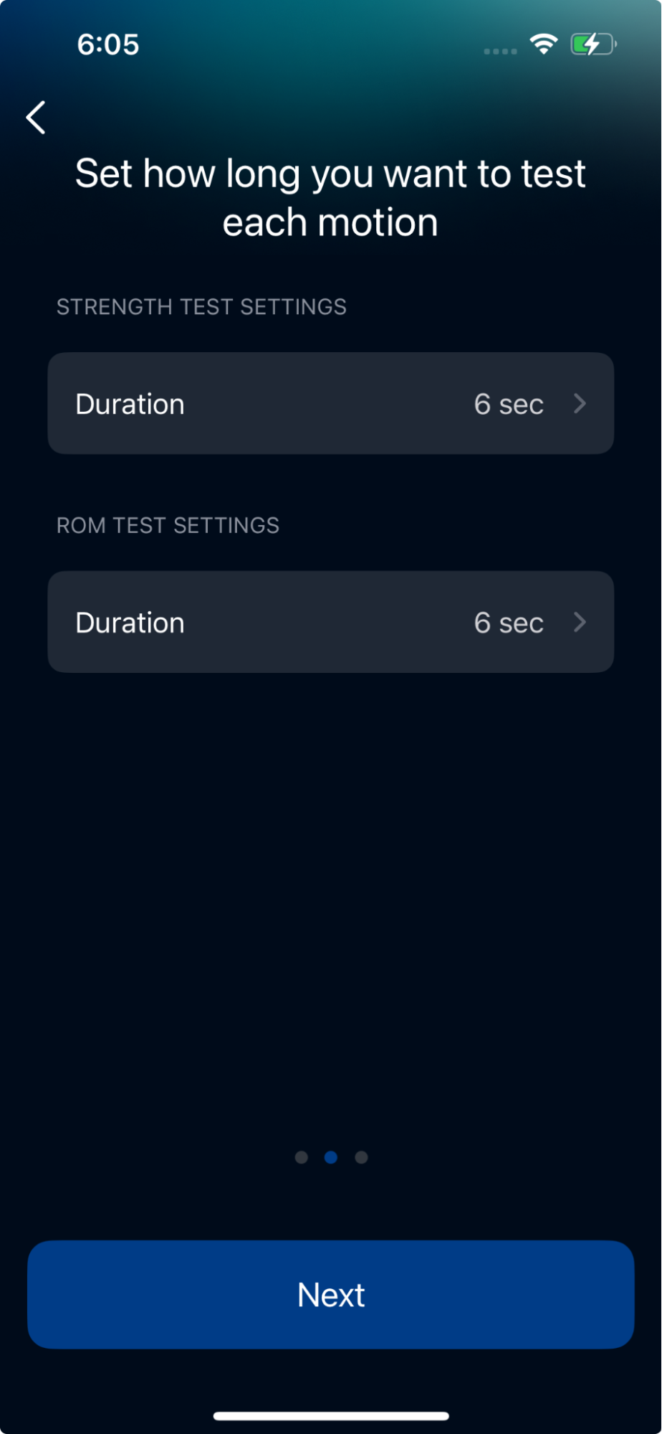Go to the first page indicator dot
The height and width of the screenshot is (1434, 662).
pyautogui.click(x=302, y=1157)
